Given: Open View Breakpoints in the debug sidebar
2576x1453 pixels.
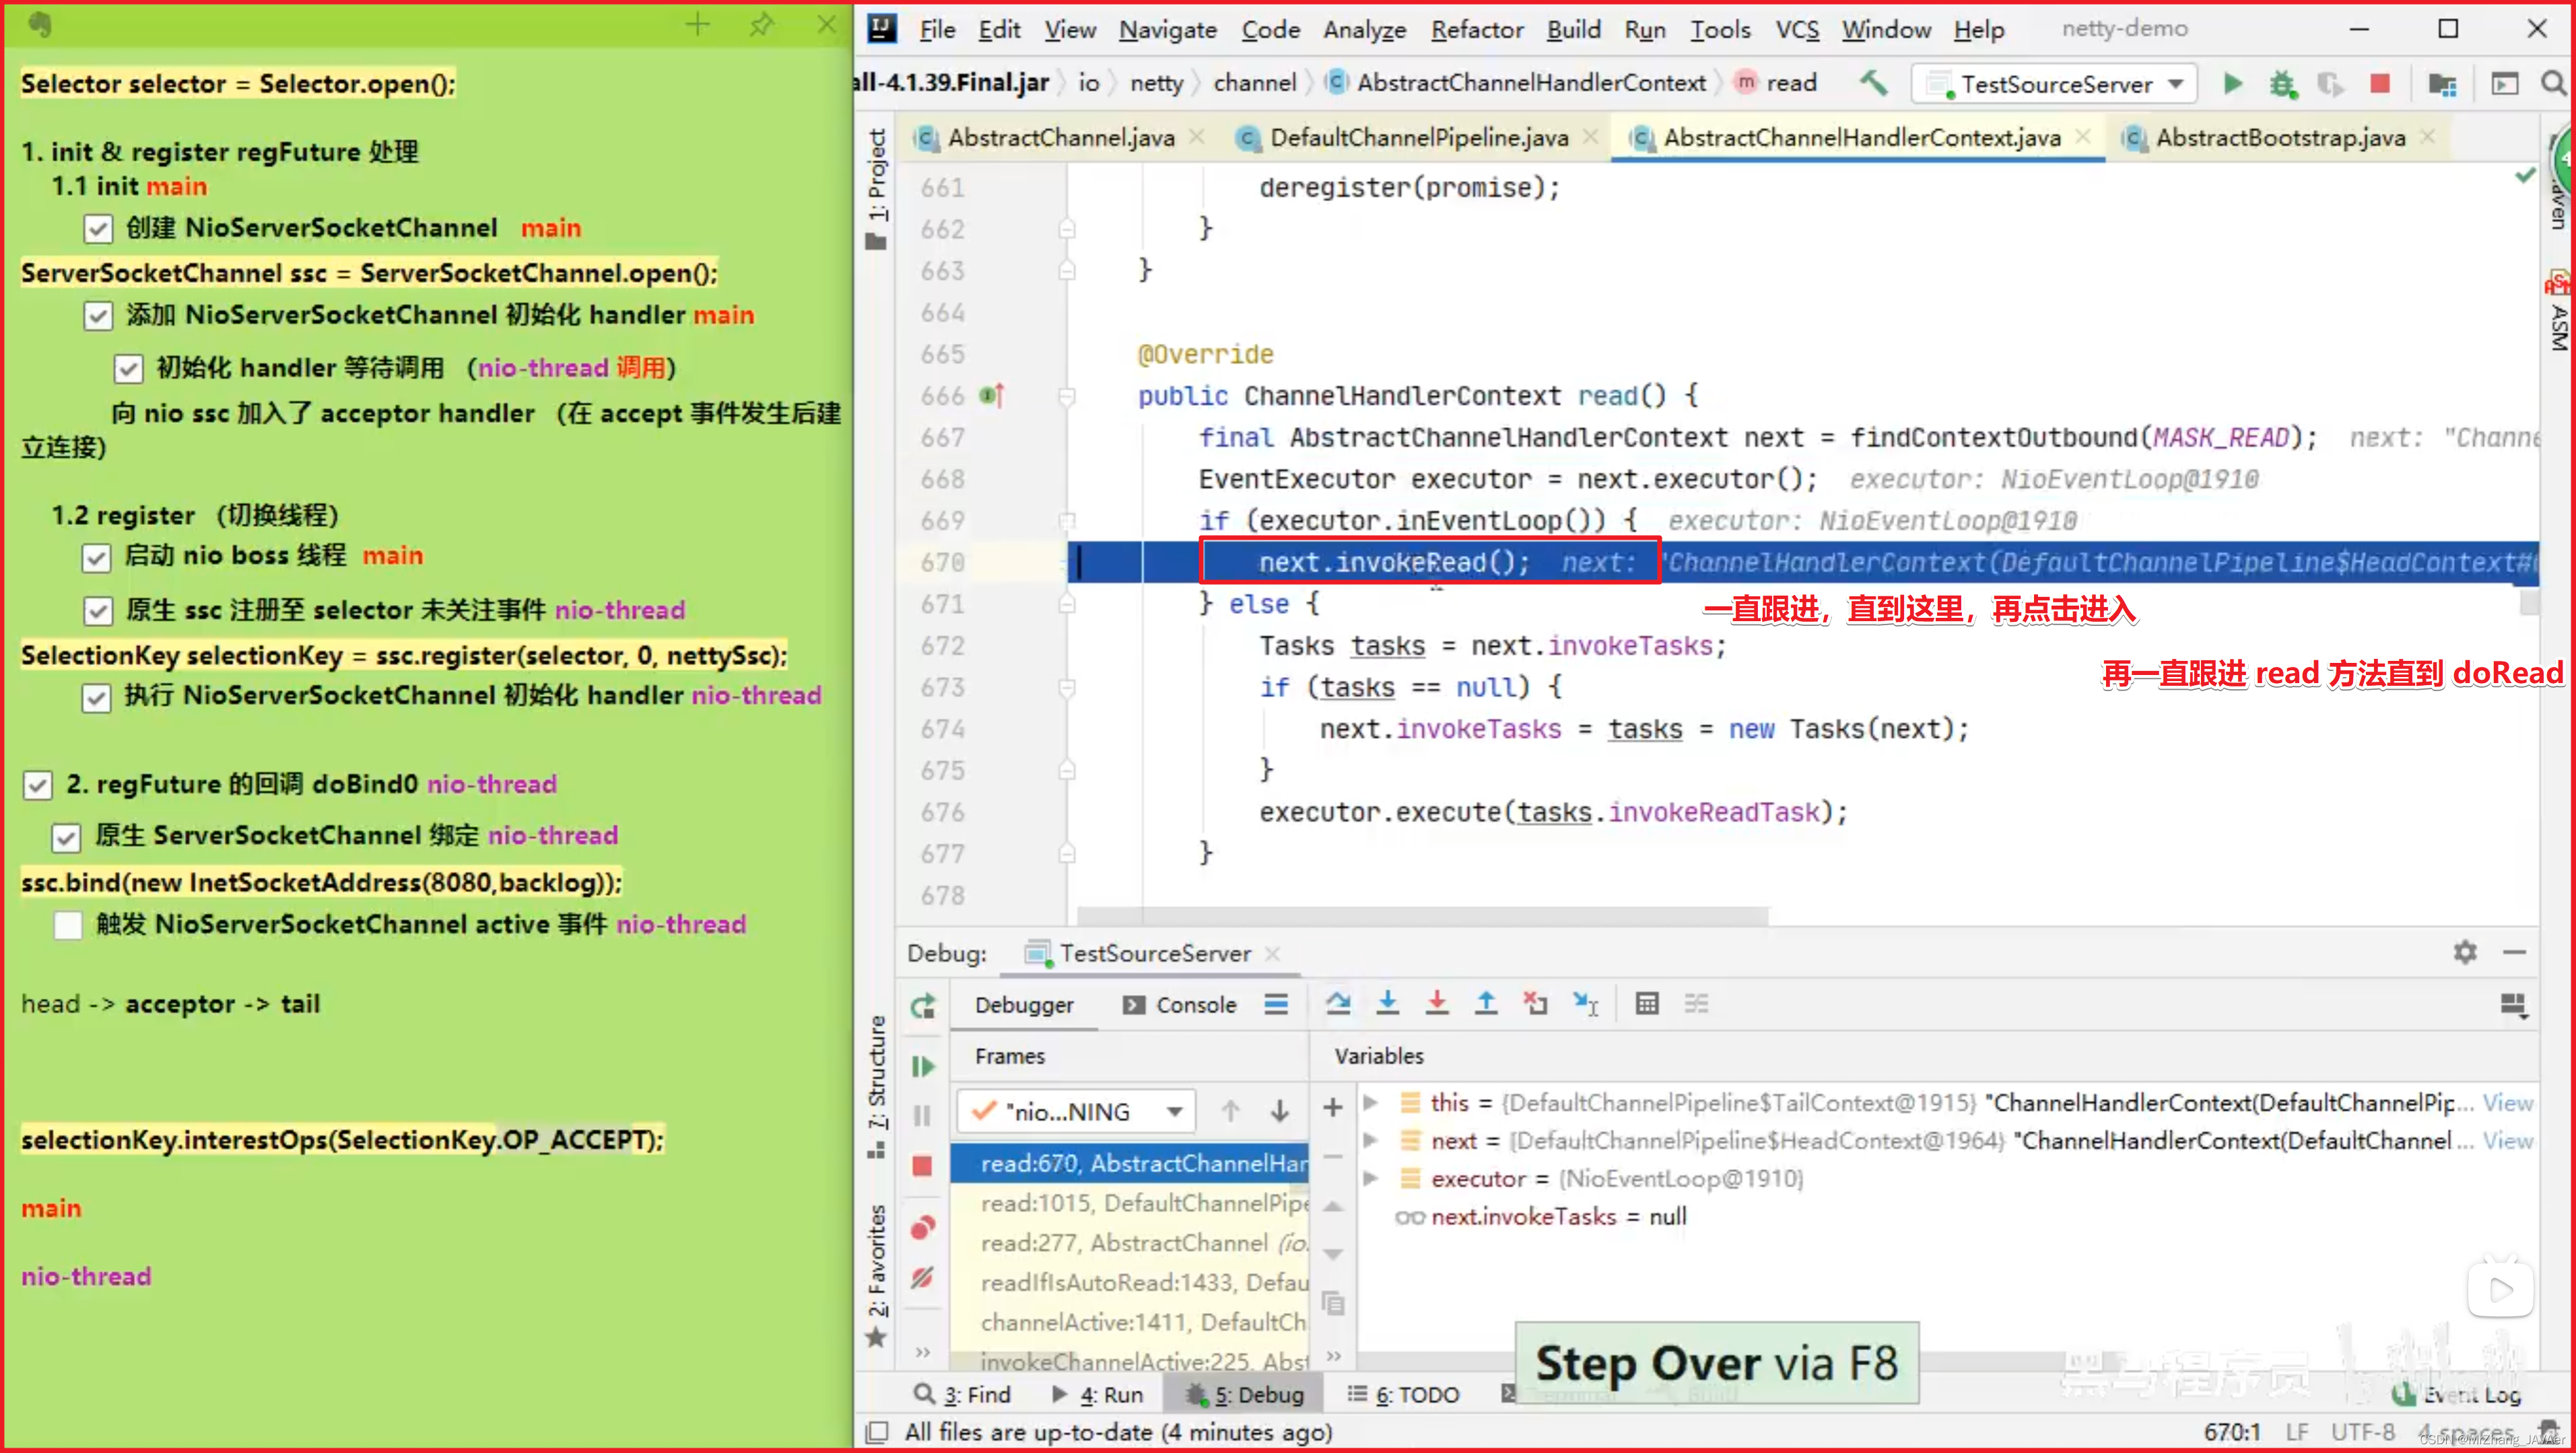Looking at the screenshot, I should tap(923, 1227).
